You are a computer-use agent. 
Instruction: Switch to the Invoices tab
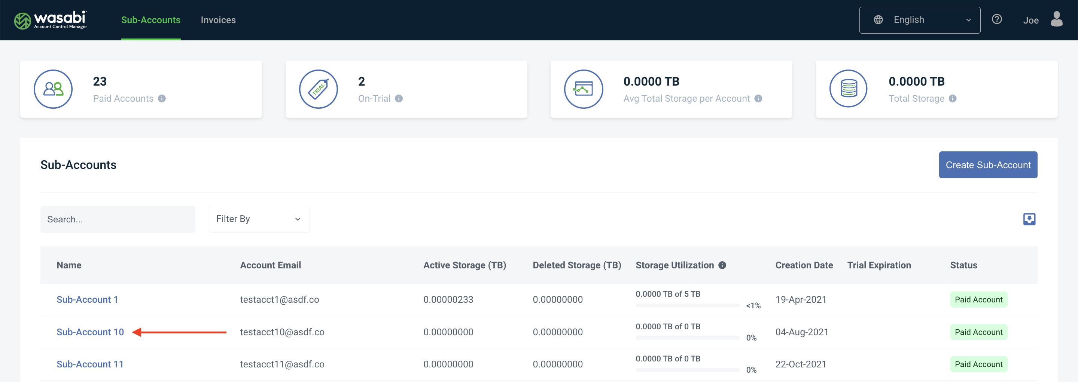pos(218,20)
